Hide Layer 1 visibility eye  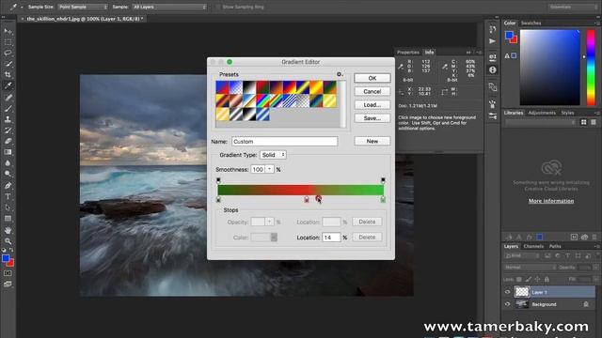[507, 292]
